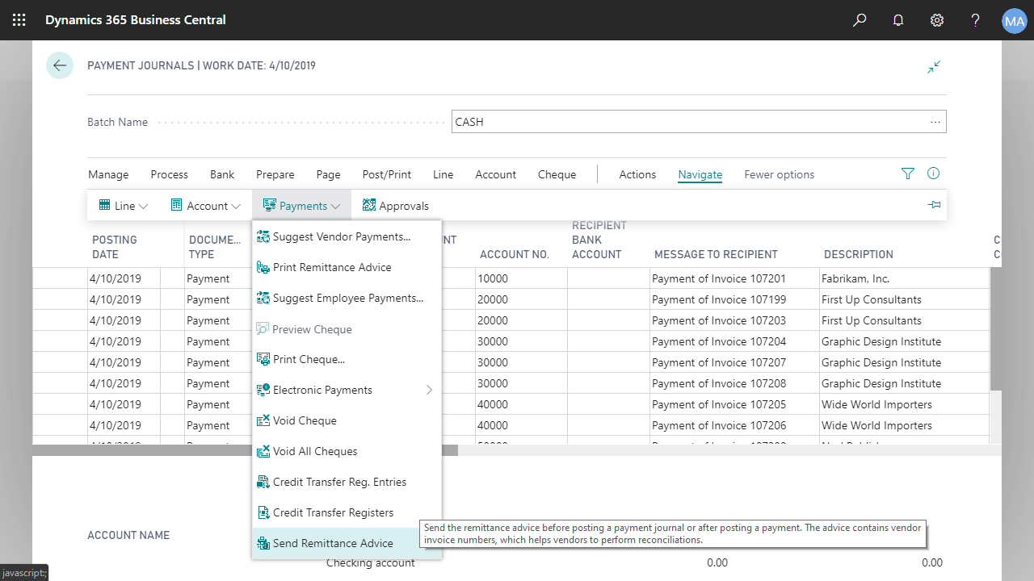Click Fewer options
1034x581 pixels.
(780, 174)
